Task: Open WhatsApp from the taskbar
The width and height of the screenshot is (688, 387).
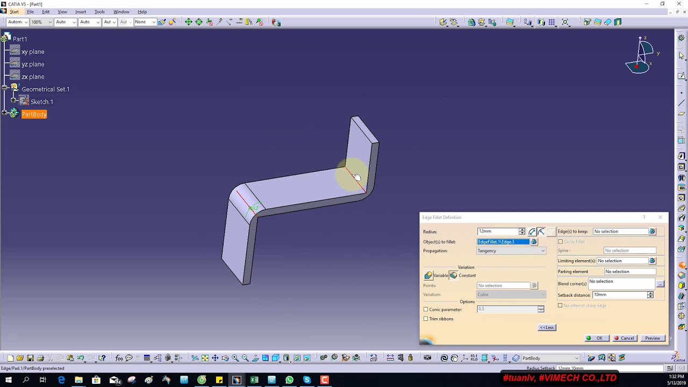Action: coord(289,380)
